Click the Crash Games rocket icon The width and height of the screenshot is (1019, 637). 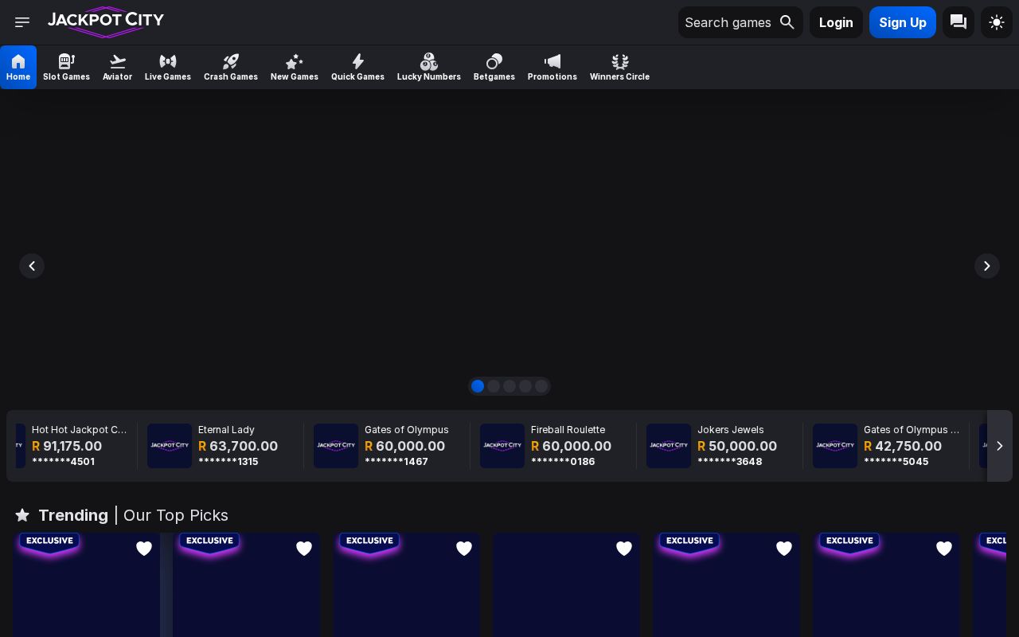pos(231,61)
